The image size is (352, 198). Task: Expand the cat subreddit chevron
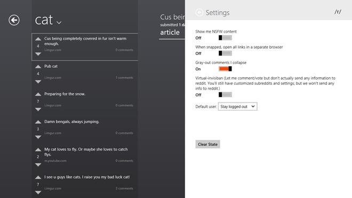(x=59, y=22)
